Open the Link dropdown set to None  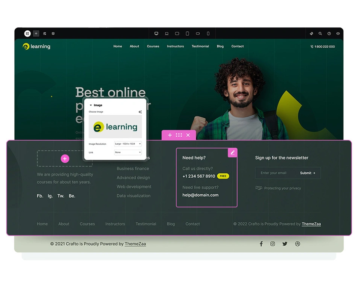pos(128,153)
